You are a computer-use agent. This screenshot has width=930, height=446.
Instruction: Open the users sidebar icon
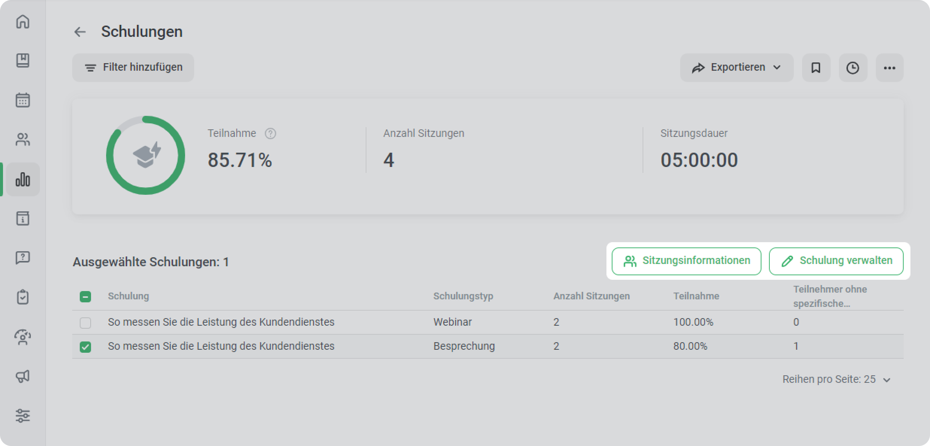pyautogui.click(x=23, y=140)
